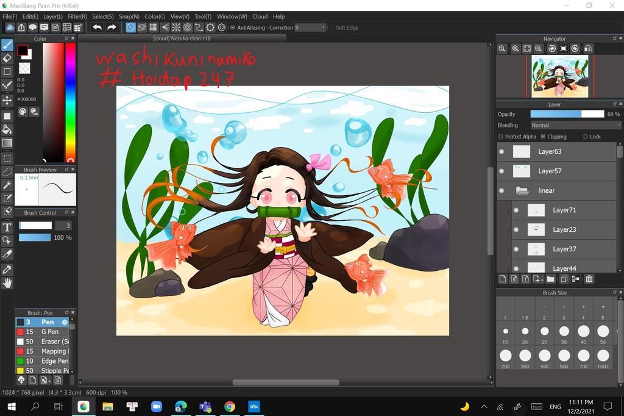This screenshot has height=416, width=624.
Task: Pick brush size 50 preset
Action: click(603, 334)
